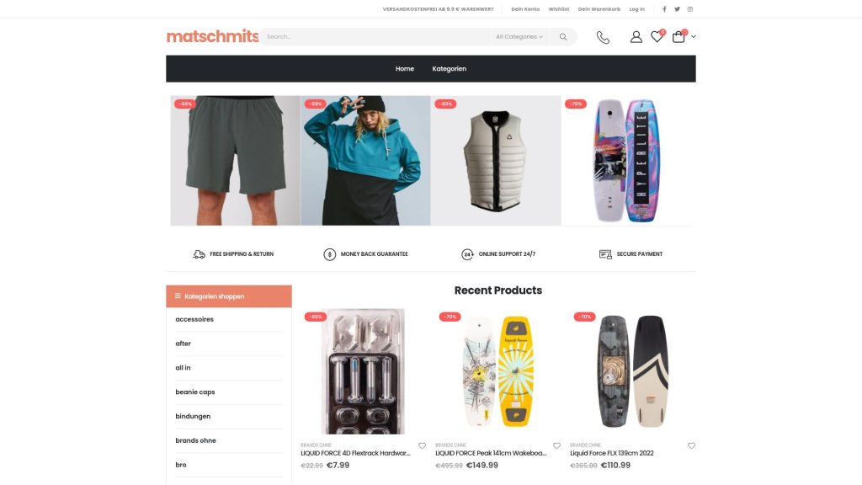Toggle wishlist heart for LIQUID FORCE Peak wakeboard
Image resolution: width=862 pixels, height=485 pixels.
coord(556,446)
